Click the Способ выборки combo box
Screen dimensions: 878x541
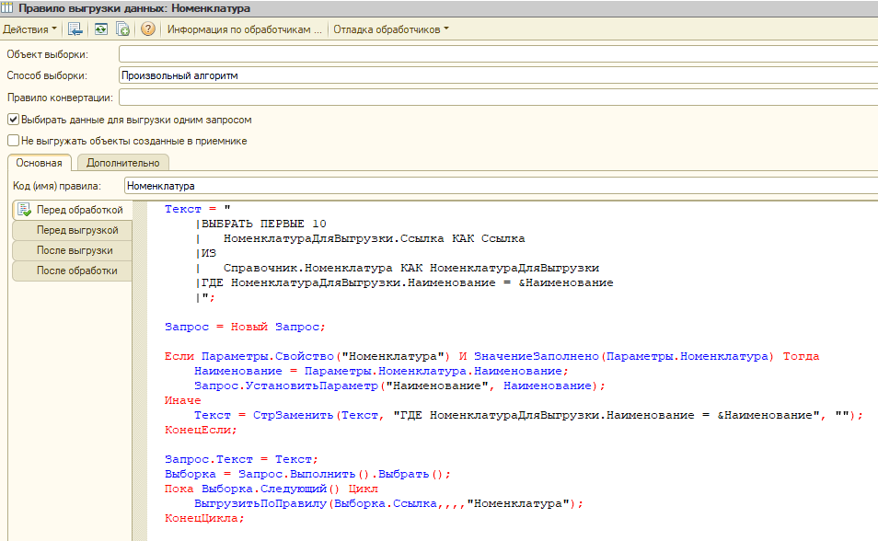(497, 75)
